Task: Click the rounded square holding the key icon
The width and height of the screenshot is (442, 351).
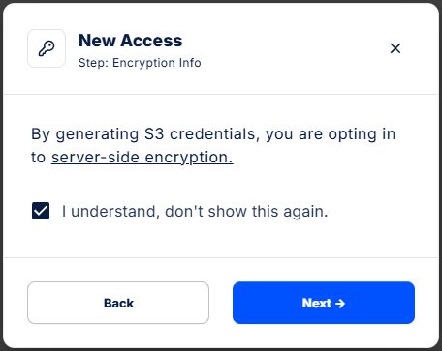Action: 47,48
